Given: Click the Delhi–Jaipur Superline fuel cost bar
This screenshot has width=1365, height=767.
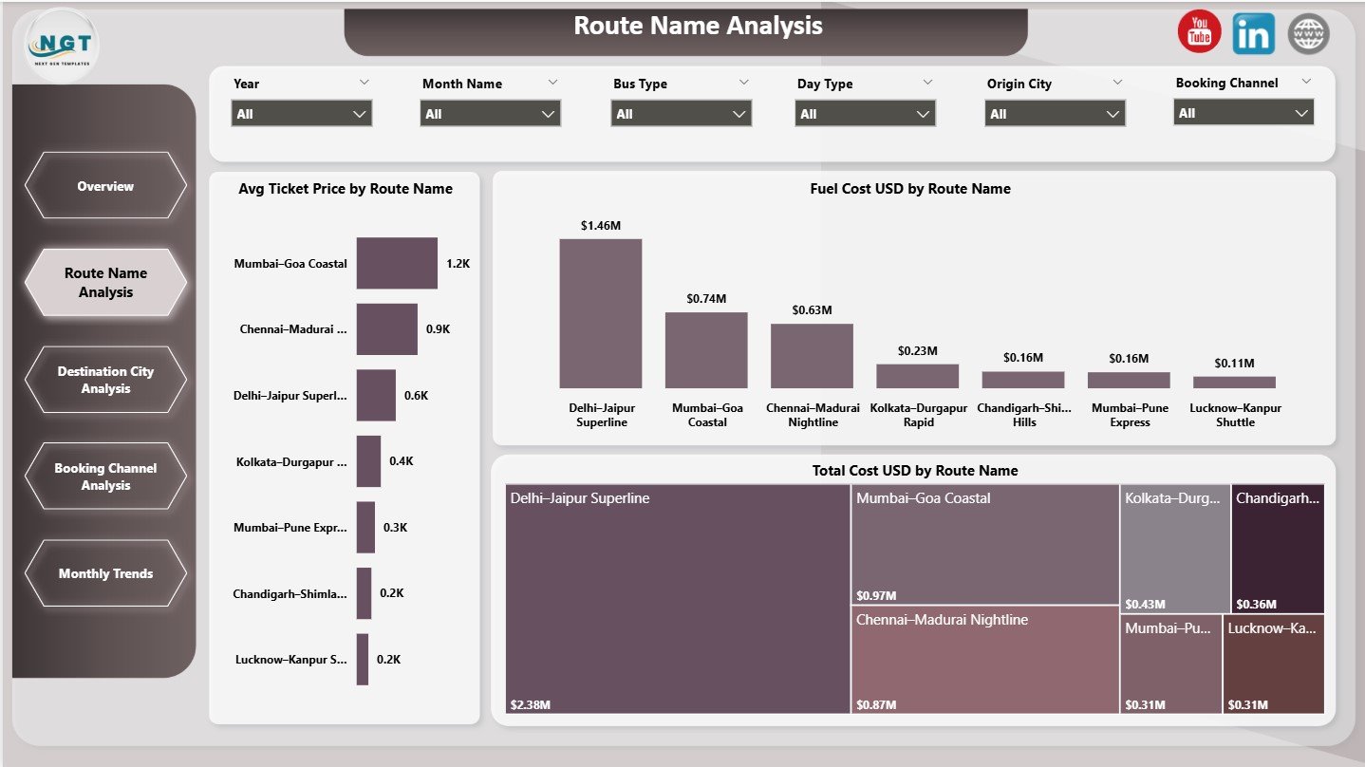Looking at the screenshot, I should tap(601, 313).
